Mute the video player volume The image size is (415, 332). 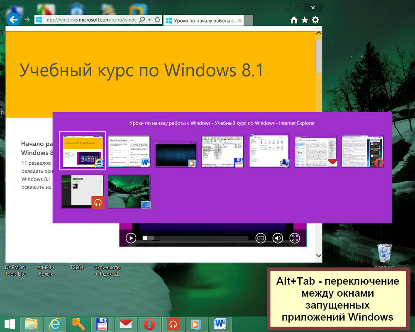278,238
